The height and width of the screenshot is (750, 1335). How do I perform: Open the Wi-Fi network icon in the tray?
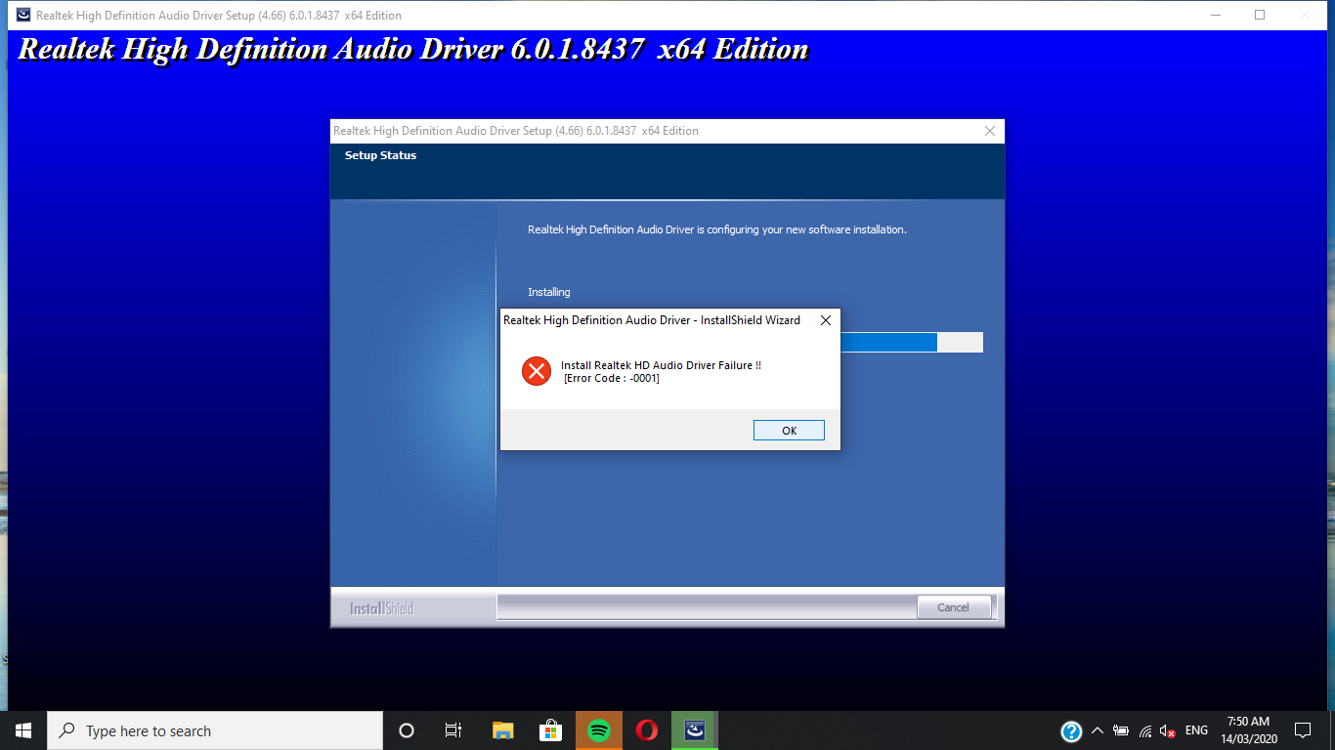point(1144,730)
